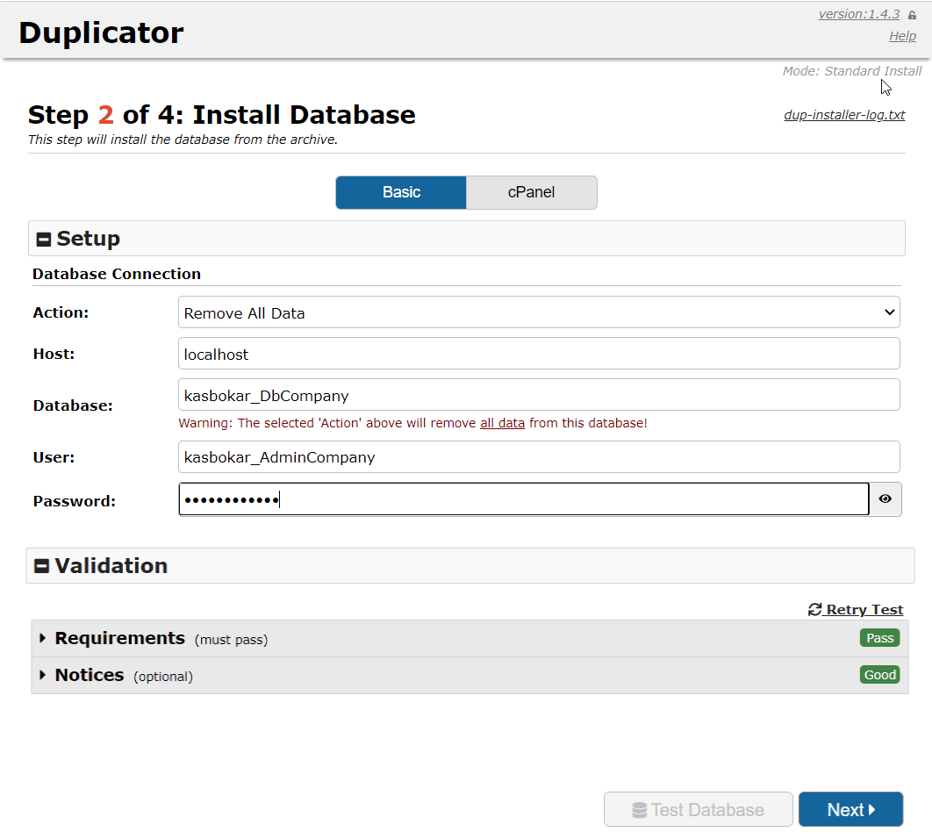Click the Setup section heading text
Image resolution: width=932 pixels, height=839 pixels.
[x=88, y=239]
